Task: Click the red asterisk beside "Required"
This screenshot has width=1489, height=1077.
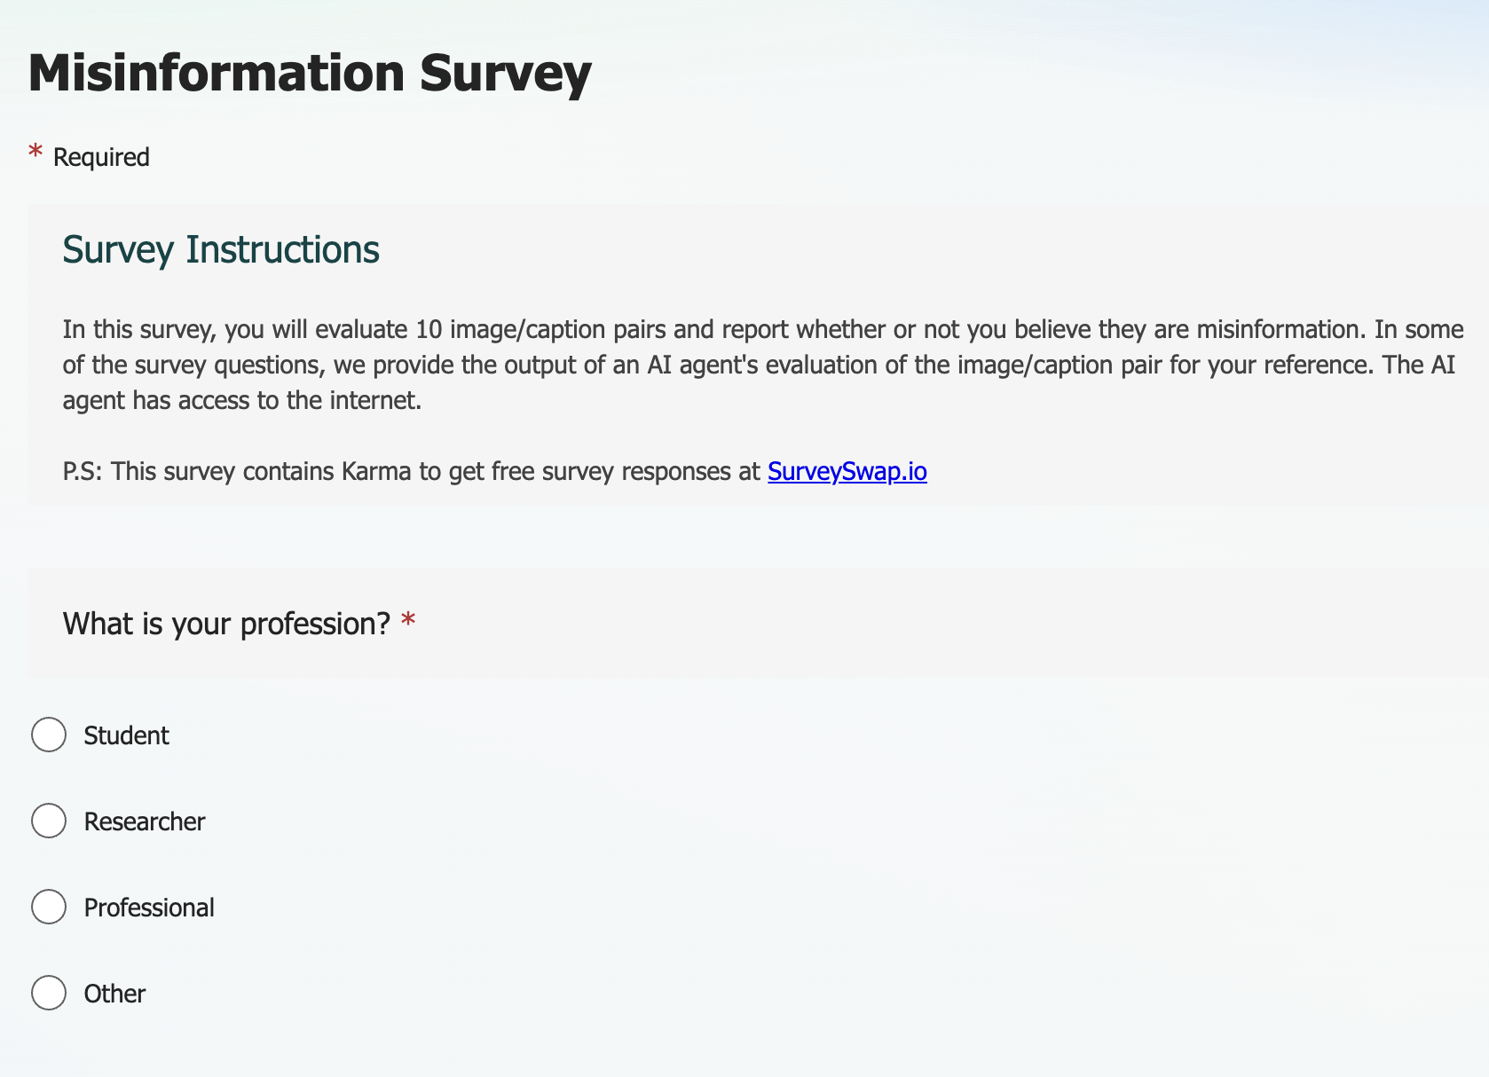Action: point(35,153)
